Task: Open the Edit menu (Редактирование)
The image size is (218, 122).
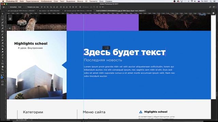Action: 32,1
